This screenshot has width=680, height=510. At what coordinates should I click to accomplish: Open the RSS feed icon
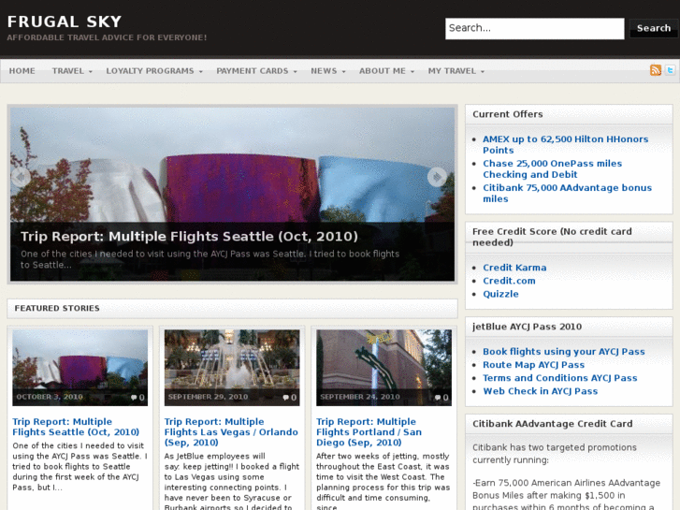pyautogui.click(x=656, y=70)
